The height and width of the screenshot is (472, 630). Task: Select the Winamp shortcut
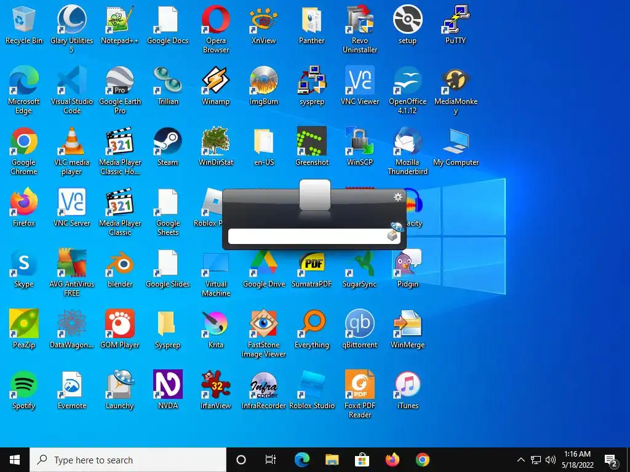click(216, 86)
